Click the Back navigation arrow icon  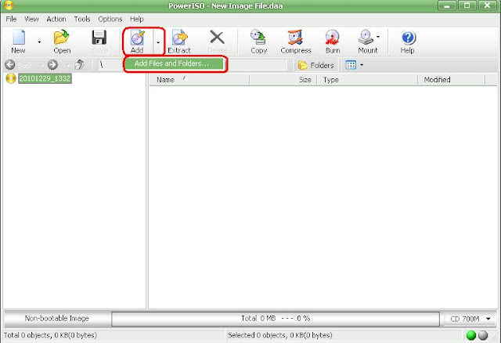10,64
